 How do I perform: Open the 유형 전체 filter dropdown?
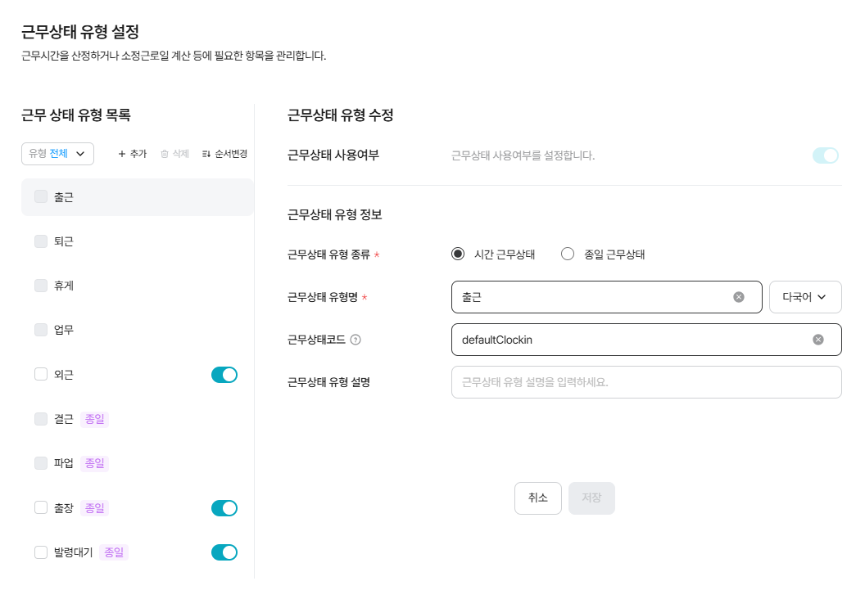[x=57, y=154]
